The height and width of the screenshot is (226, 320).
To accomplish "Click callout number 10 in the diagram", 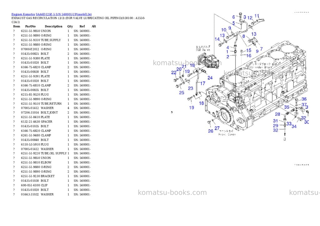I will click(x=224, y=30).
